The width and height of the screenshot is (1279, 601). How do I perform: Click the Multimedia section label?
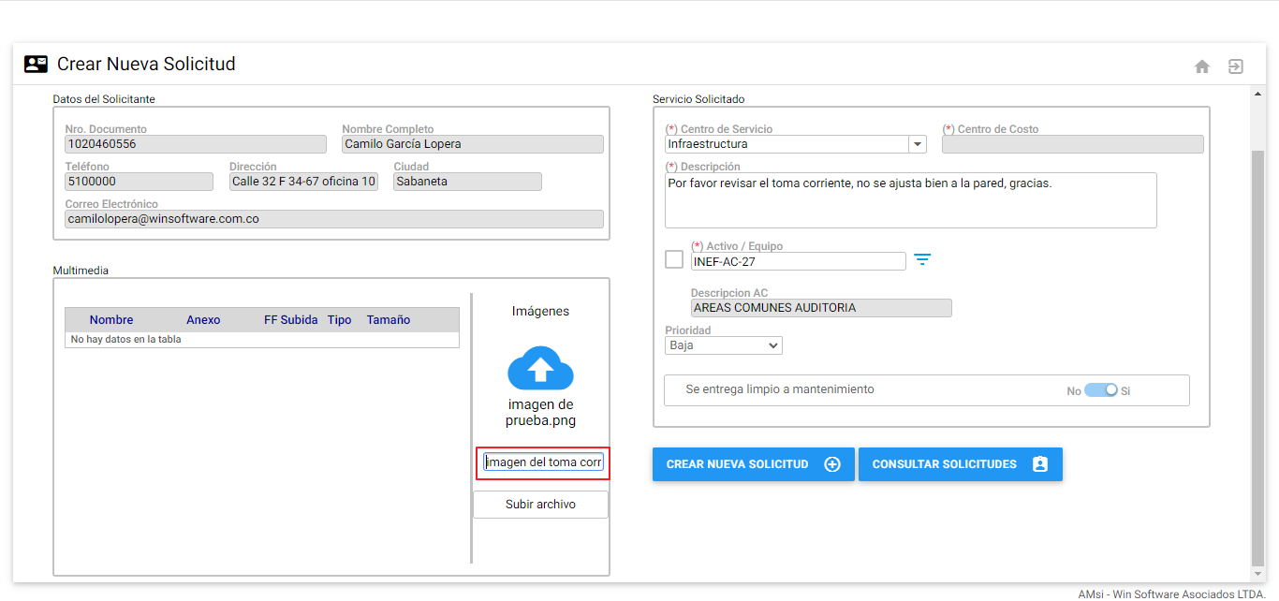click(x=81, y=271)
